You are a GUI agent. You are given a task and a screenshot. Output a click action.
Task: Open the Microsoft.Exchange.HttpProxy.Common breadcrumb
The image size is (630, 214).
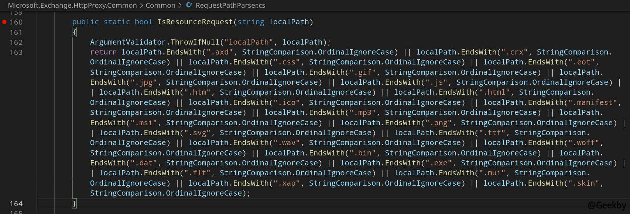click(x=72, y=6)
